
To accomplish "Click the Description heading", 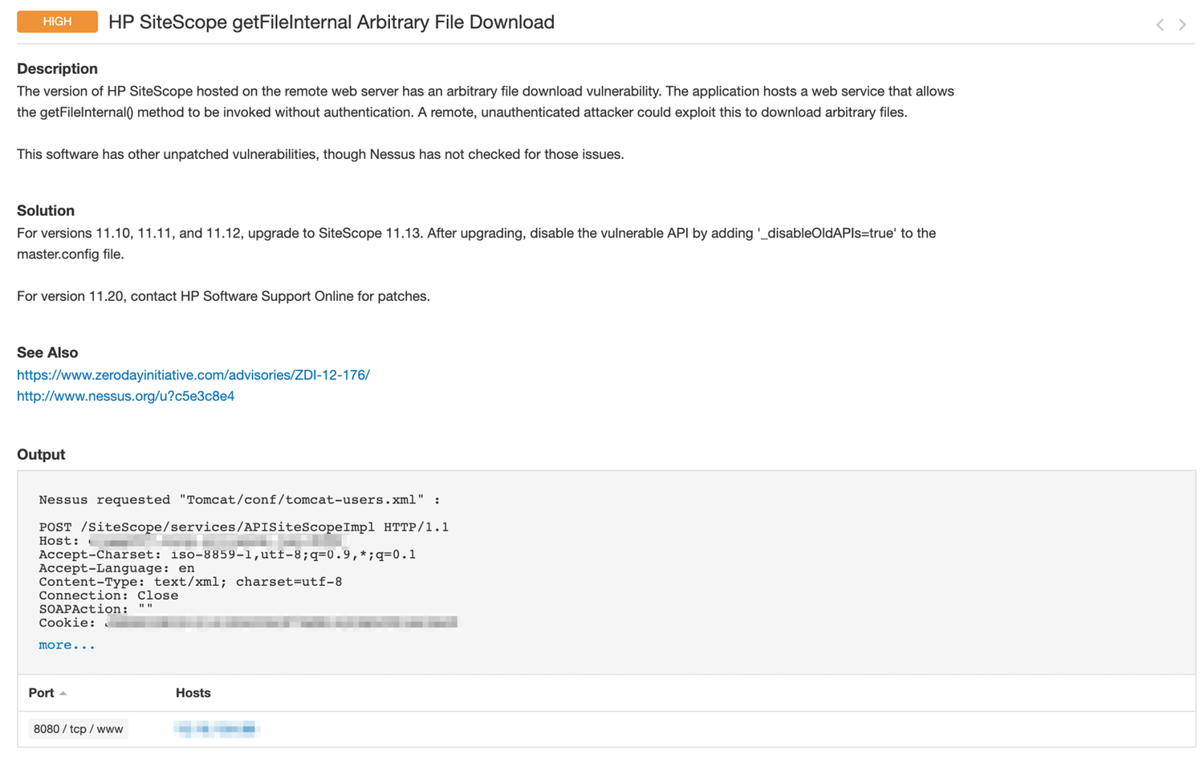I will (57, 68).
